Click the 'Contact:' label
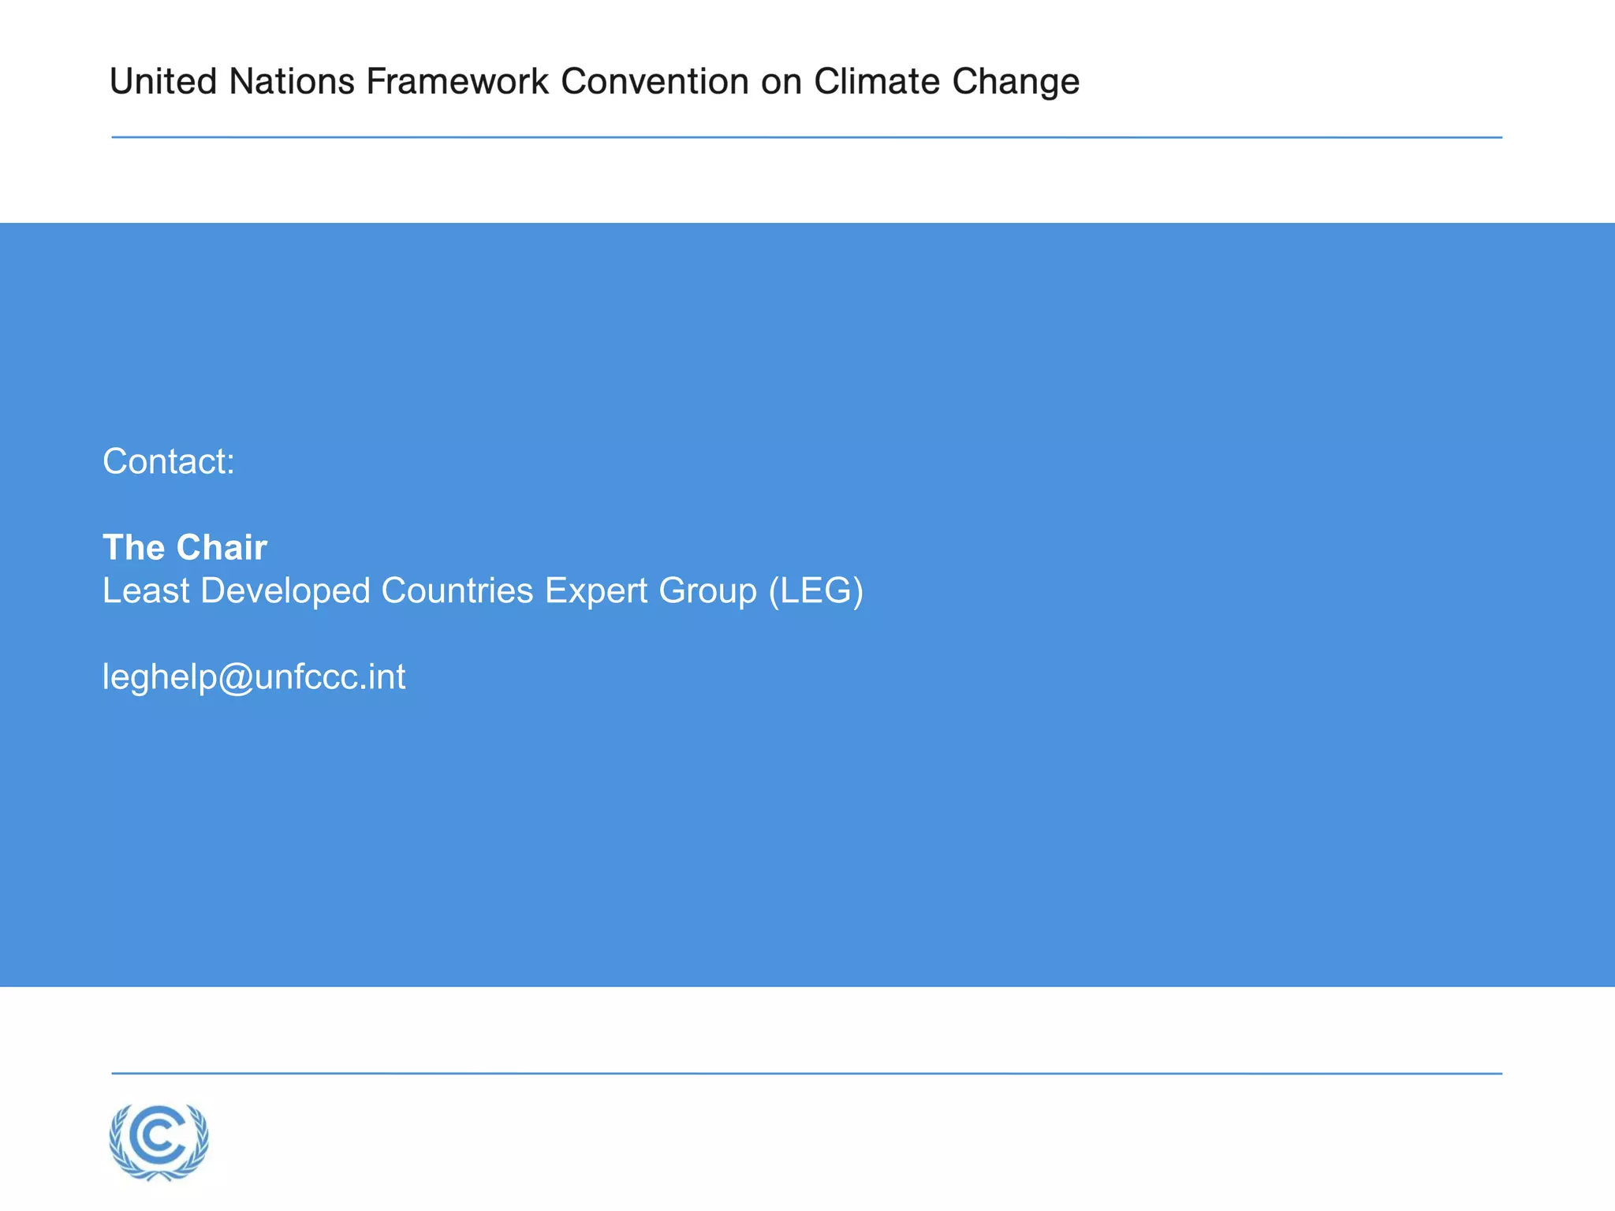The width and height of the screenshot is (1615, 1211). coord(169,461)
